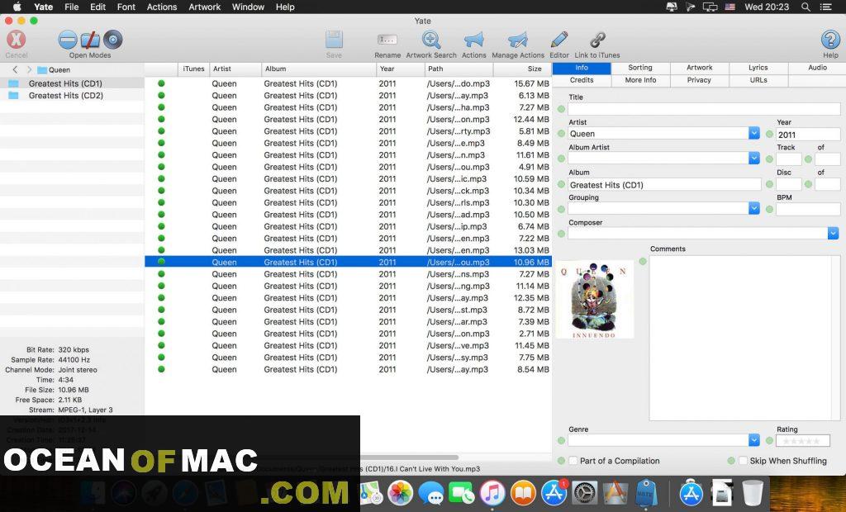Toggle the green indicator beside the Composer field
This screenshot has width=846, height=512.
coord(561,234)
